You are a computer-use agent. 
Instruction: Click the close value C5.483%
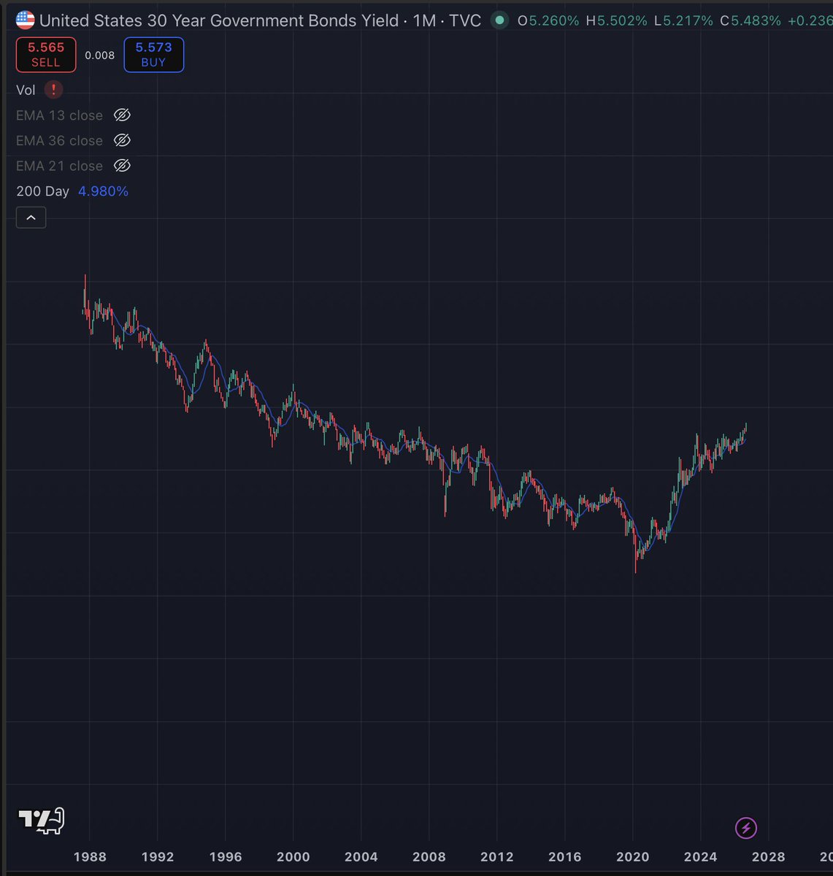(751, 20)
